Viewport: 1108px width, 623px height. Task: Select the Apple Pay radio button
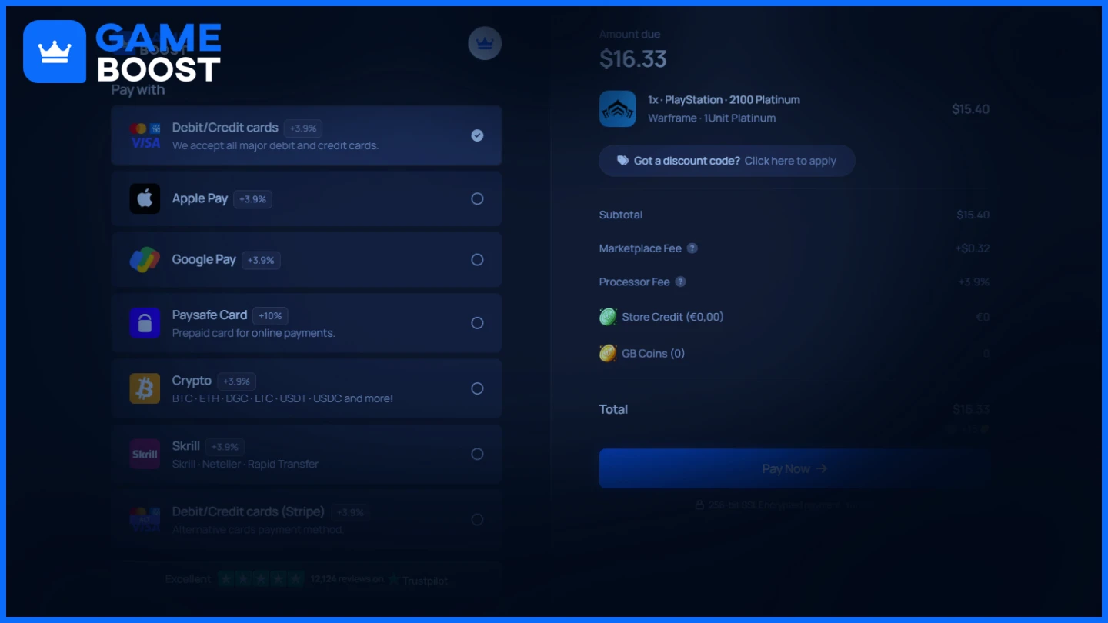(477, 198)
